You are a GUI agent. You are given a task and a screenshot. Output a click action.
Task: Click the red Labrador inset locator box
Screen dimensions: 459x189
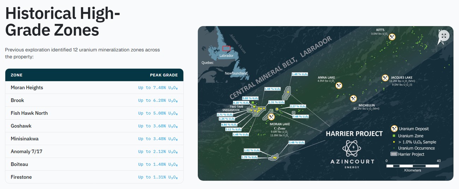pyautogui.click(x=226, y=49)
